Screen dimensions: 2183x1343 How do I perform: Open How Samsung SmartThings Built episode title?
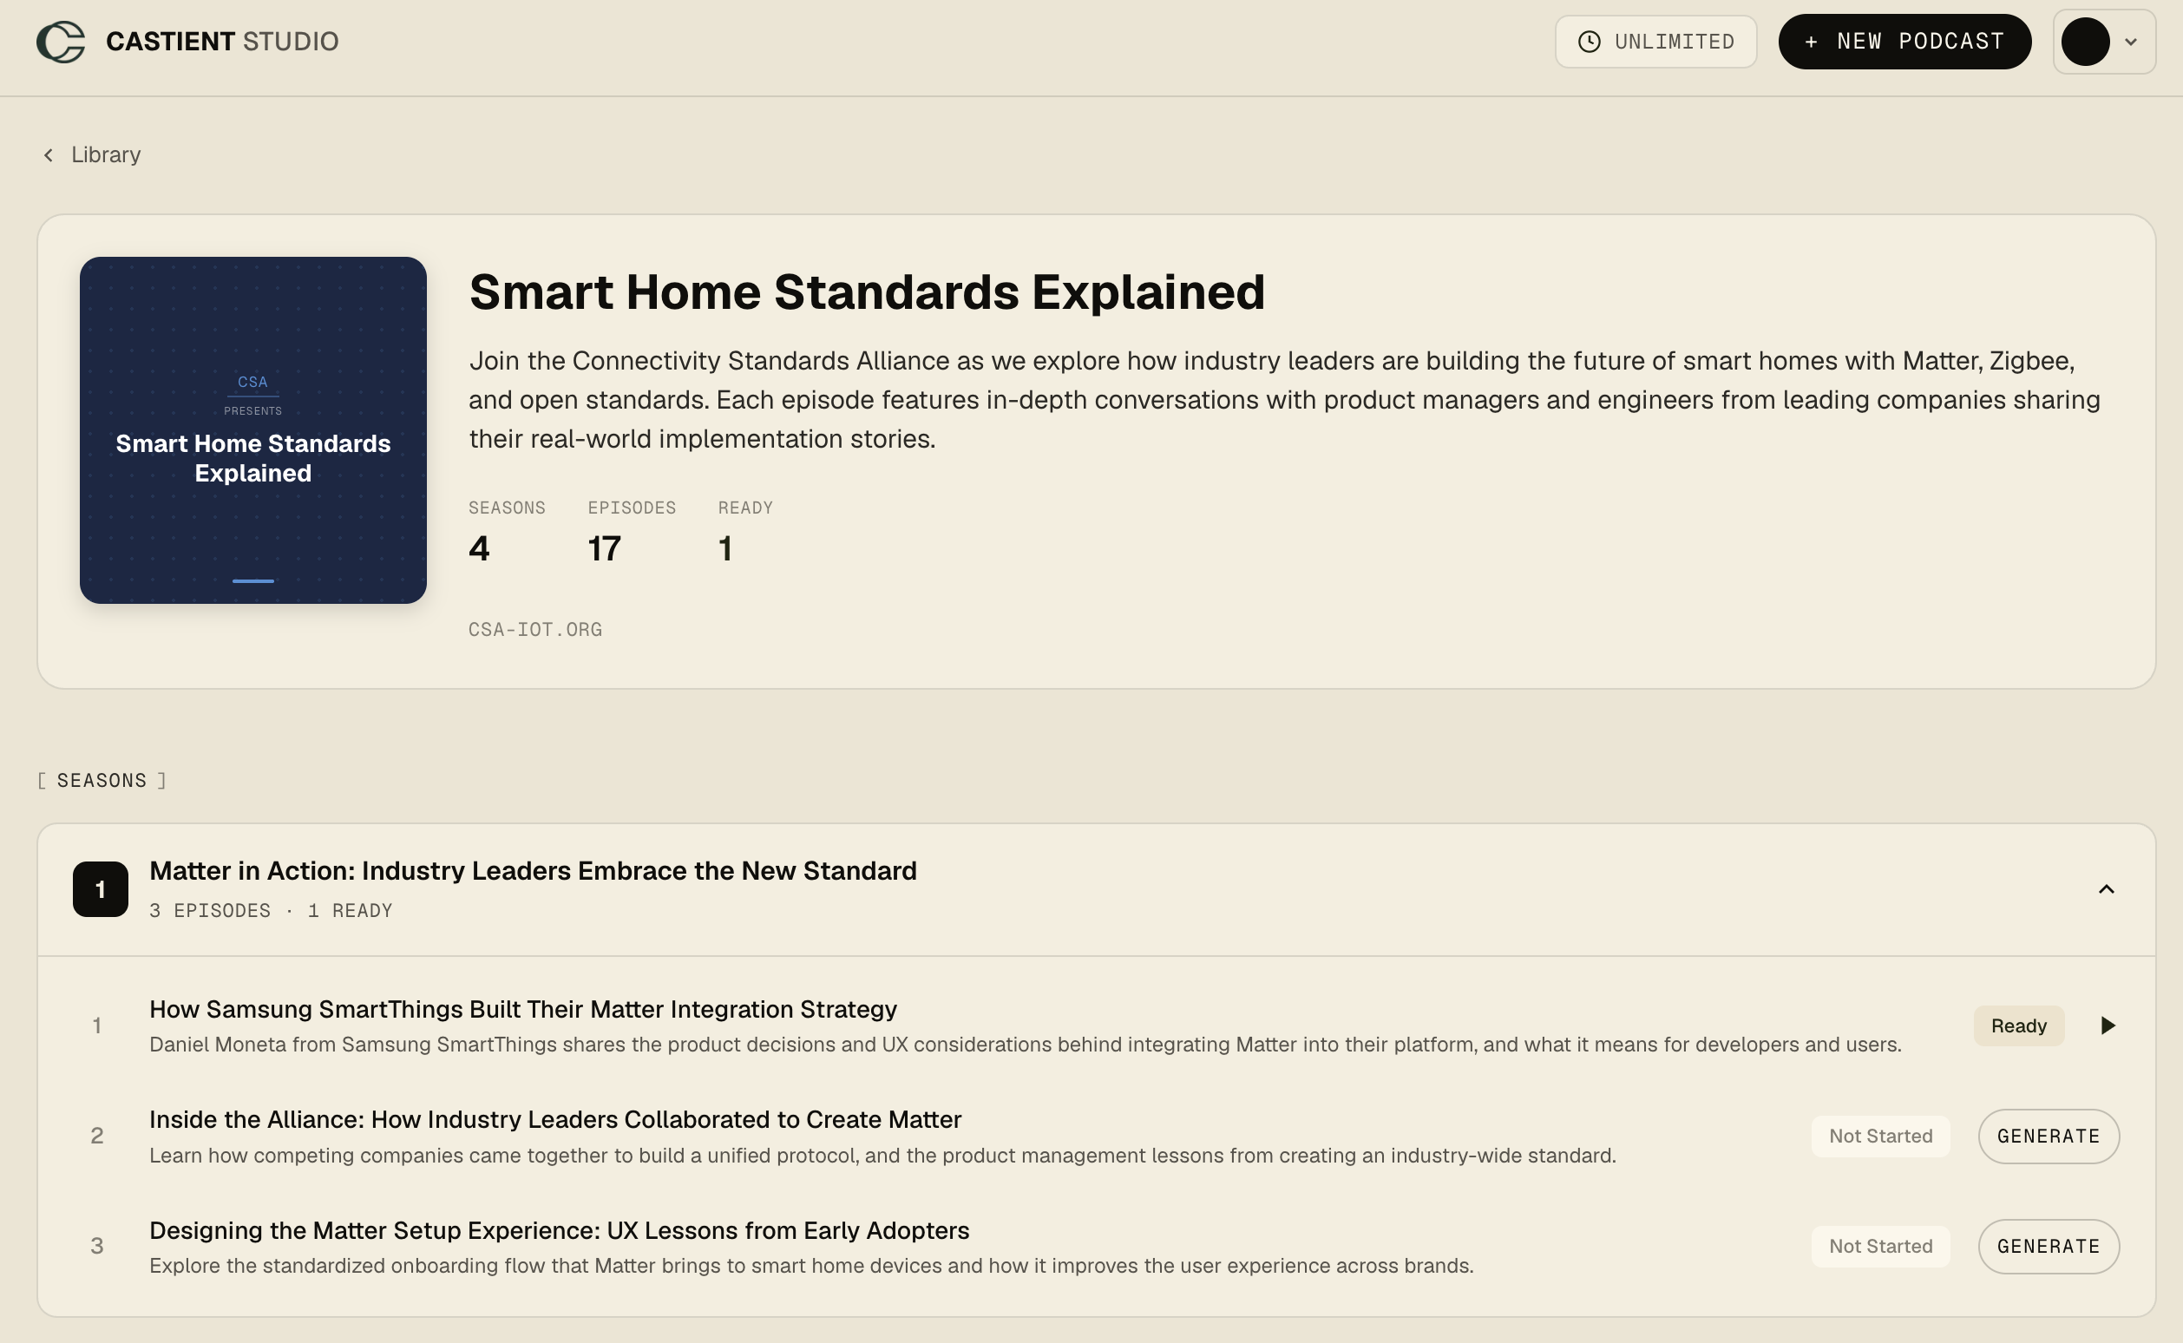point(523,1009)
